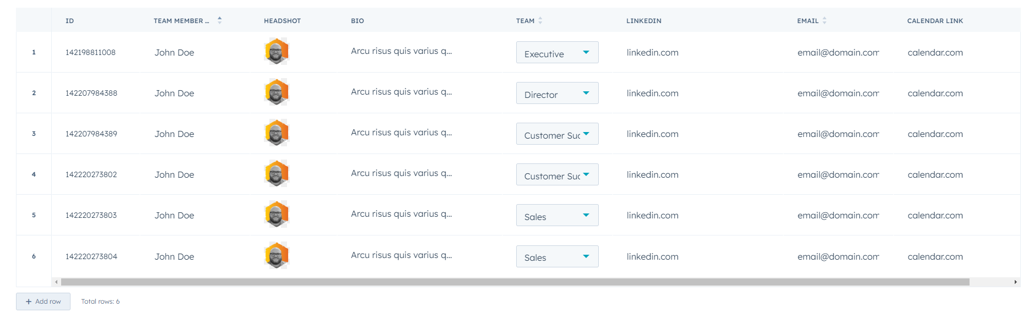Click the scrollbar's left arrow
Image resolution: width=1034 pixels, height=318 pixels.
pos(56,282)
